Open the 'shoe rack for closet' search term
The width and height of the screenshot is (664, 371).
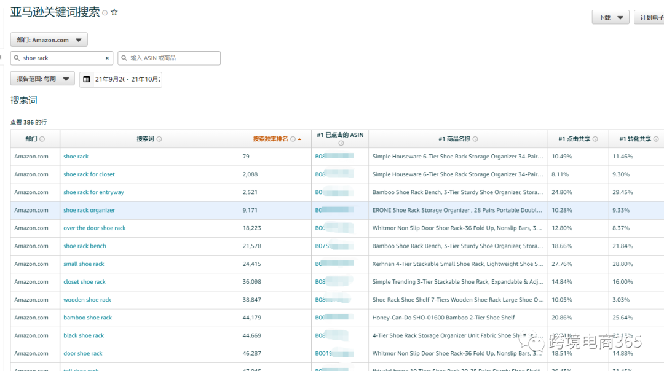coord(89,174)
